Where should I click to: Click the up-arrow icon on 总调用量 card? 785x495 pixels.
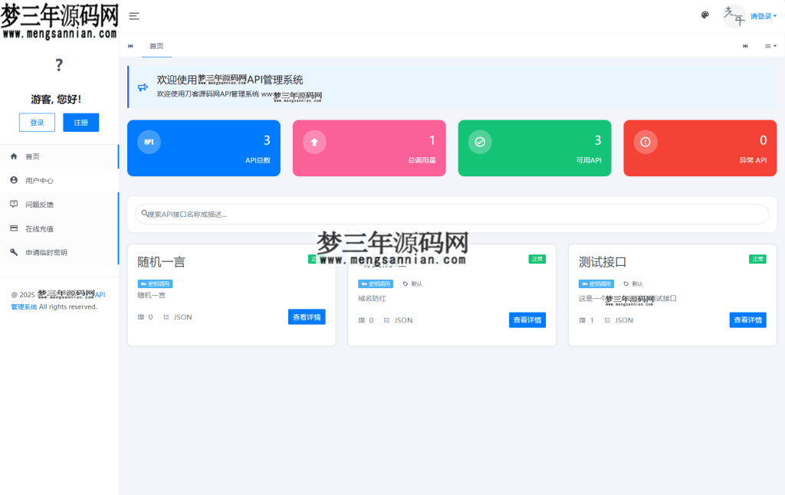314,143
